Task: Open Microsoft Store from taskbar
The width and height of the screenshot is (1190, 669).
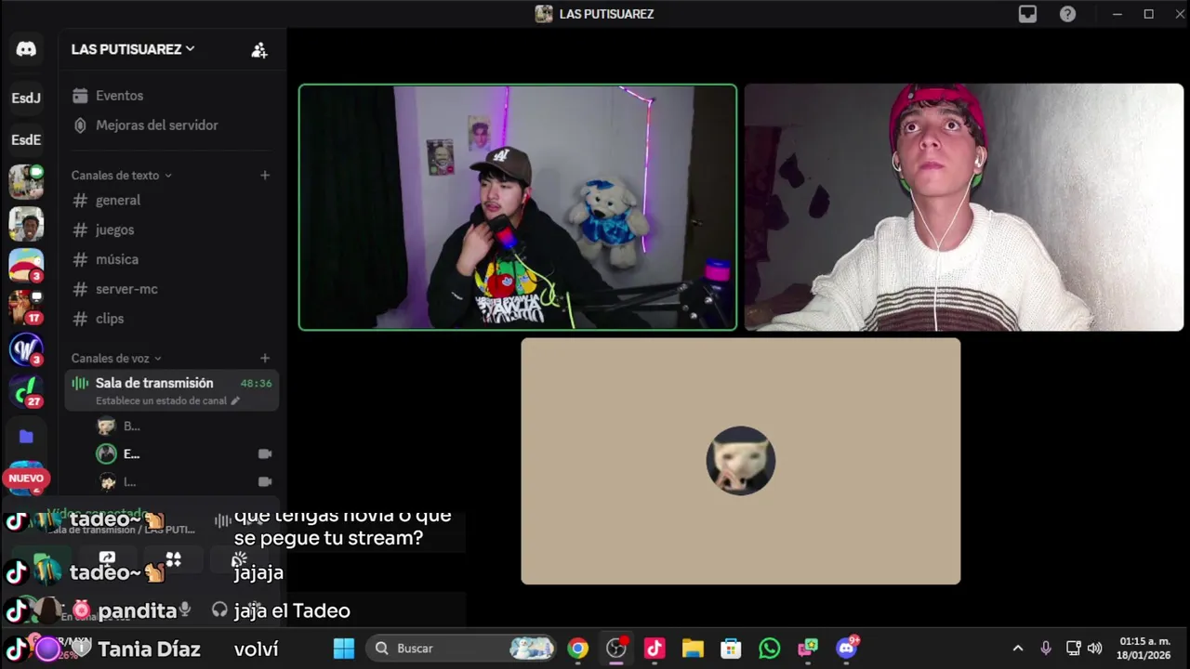Action: (x=731, y=649)
